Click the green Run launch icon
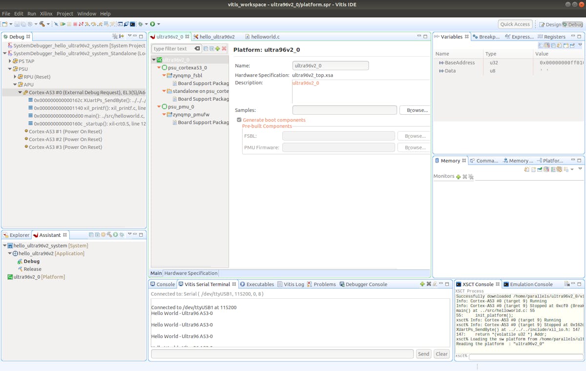586x371 pixels. coord(152,24)
